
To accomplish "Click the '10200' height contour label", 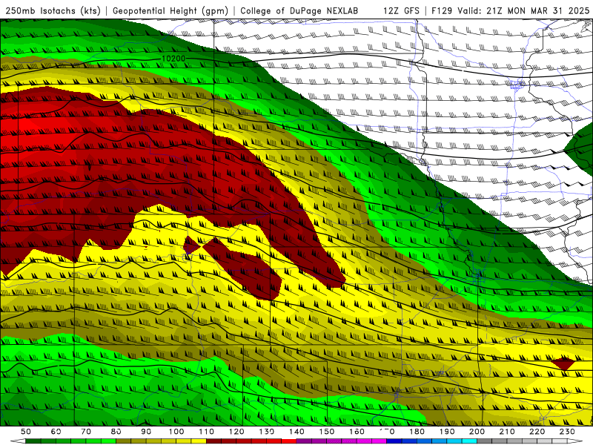I will (x=173, y=59).
